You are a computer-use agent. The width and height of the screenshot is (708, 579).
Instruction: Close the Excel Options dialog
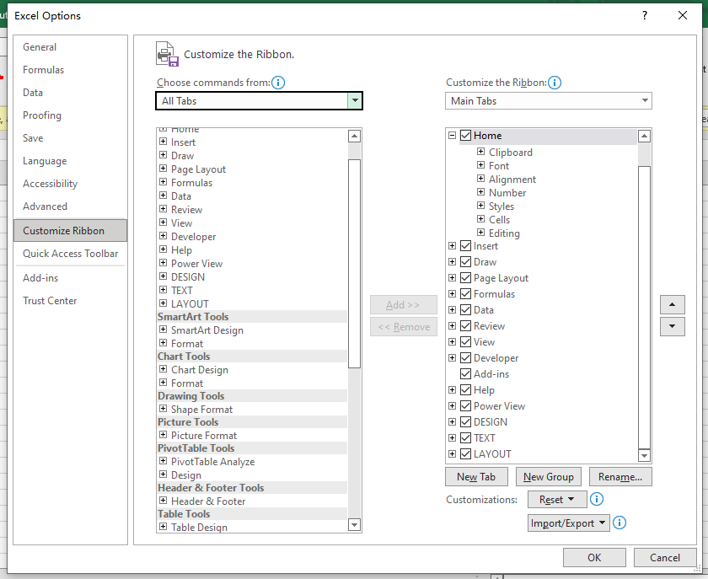tap(682, 15)
